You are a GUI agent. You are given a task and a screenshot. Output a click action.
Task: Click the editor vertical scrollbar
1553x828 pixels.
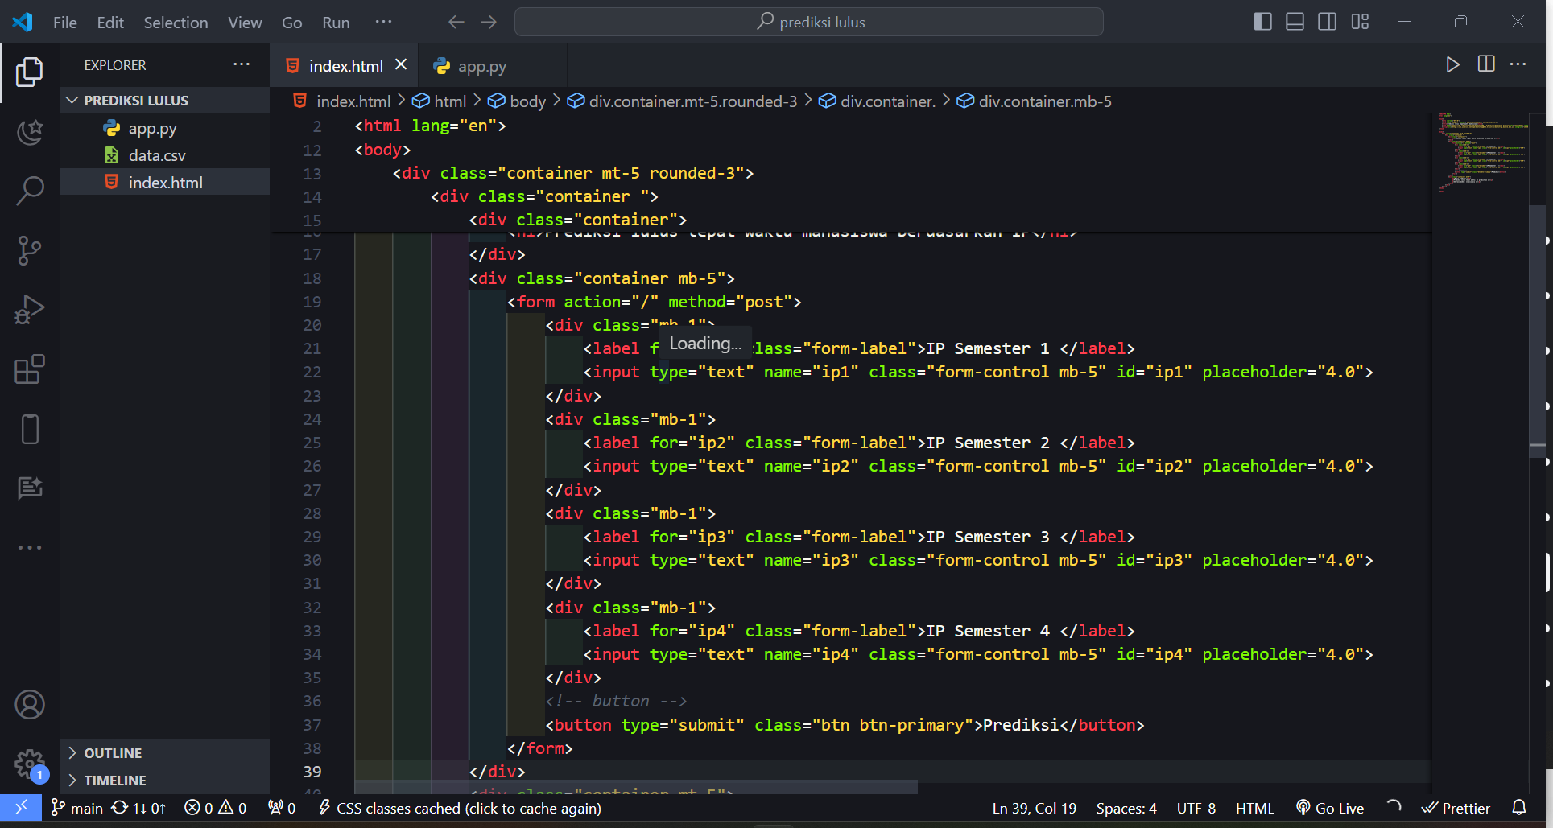click(x=1537, y=332)
